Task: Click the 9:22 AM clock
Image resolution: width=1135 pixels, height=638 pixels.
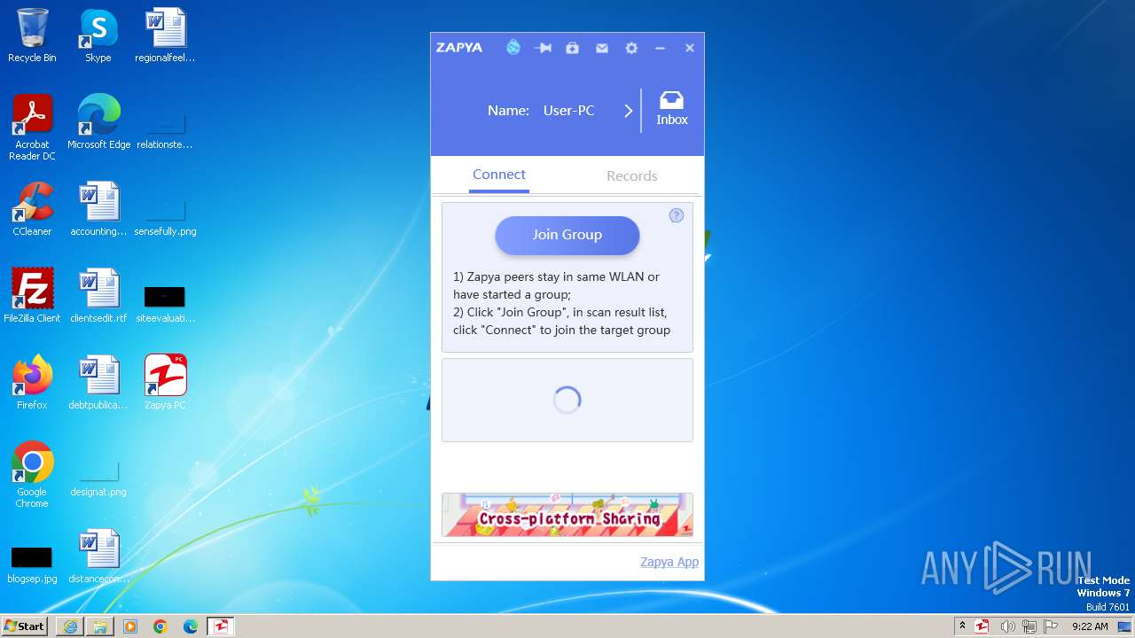Action: [x=1090, y=626]
